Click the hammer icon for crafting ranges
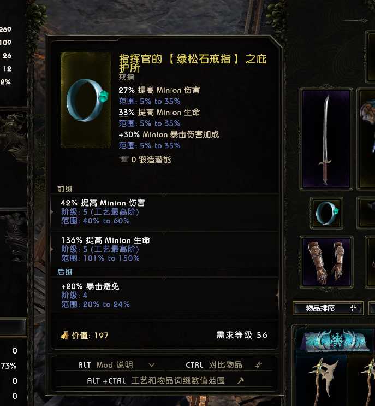Viewport: 375px width, 406px height. pos(241,380)
